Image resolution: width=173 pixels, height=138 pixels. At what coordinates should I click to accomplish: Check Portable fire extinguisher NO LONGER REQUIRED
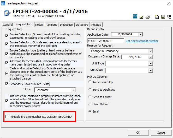pos(7,117)
